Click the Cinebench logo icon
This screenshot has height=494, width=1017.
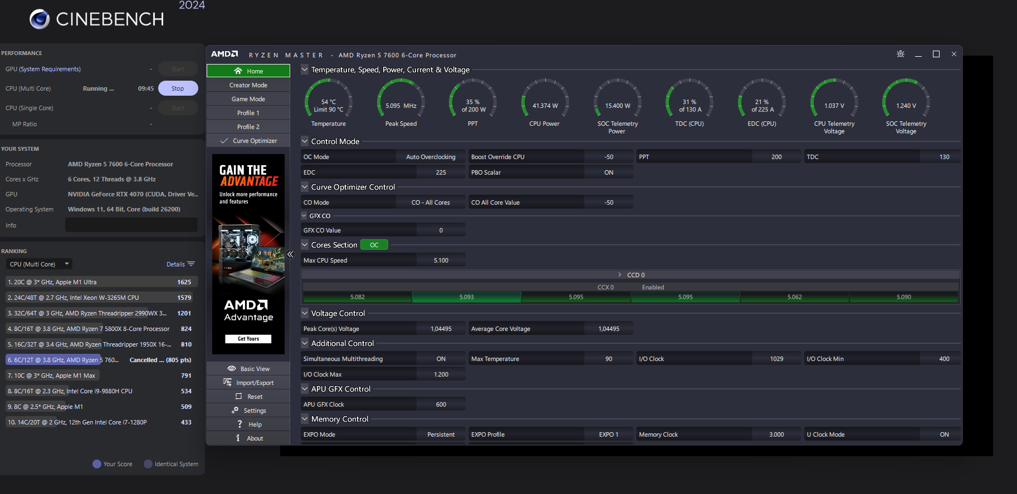(40, 19)
